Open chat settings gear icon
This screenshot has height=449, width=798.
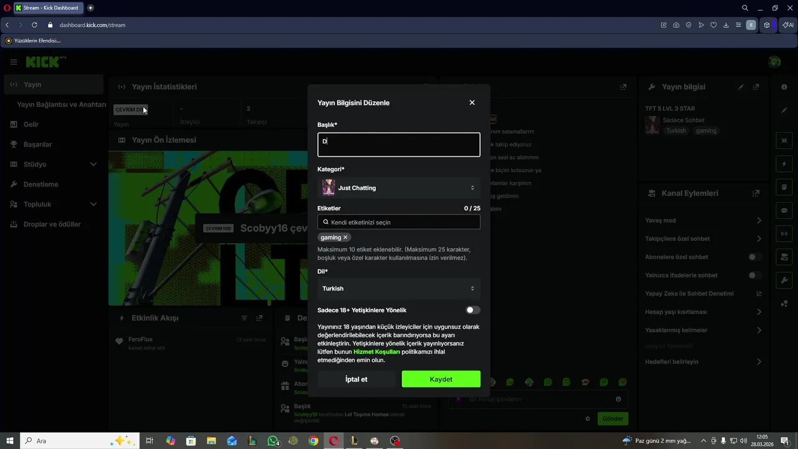pyautogui.click(x=587, y=418)
